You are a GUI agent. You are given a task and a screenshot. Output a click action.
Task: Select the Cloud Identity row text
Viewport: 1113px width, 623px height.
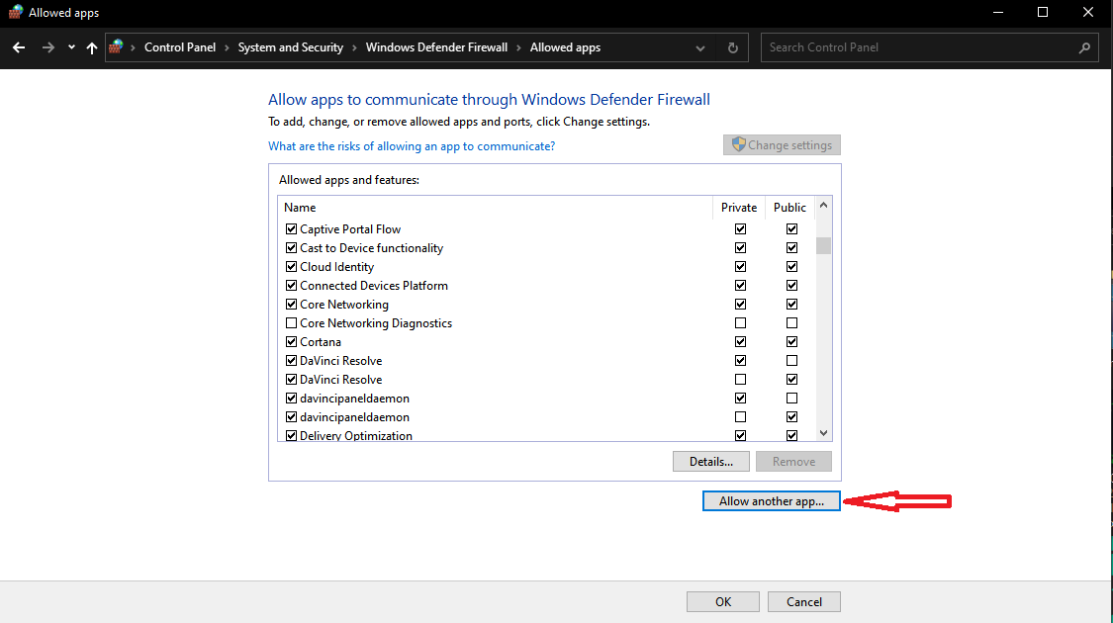[336, 267]
